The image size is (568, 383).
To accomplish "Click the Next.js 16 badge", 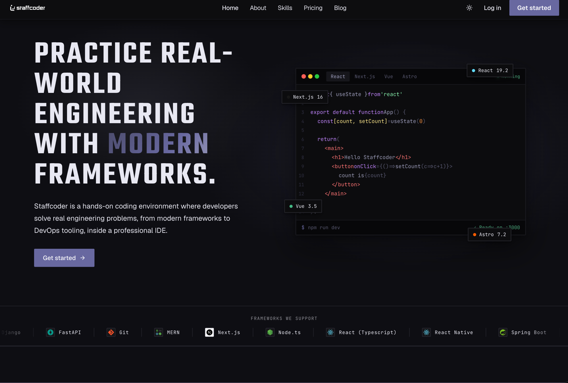I will [305, 97].
